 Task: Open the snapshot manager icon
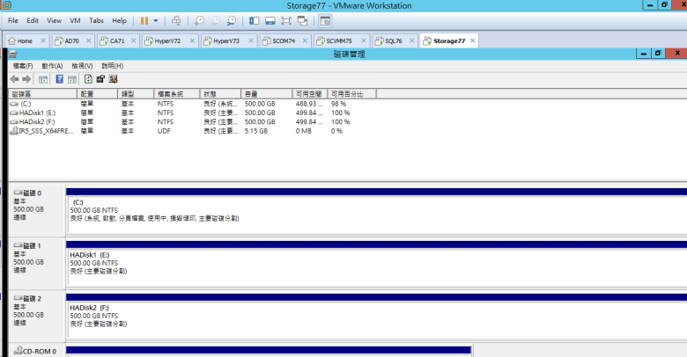tap(231, 19)
